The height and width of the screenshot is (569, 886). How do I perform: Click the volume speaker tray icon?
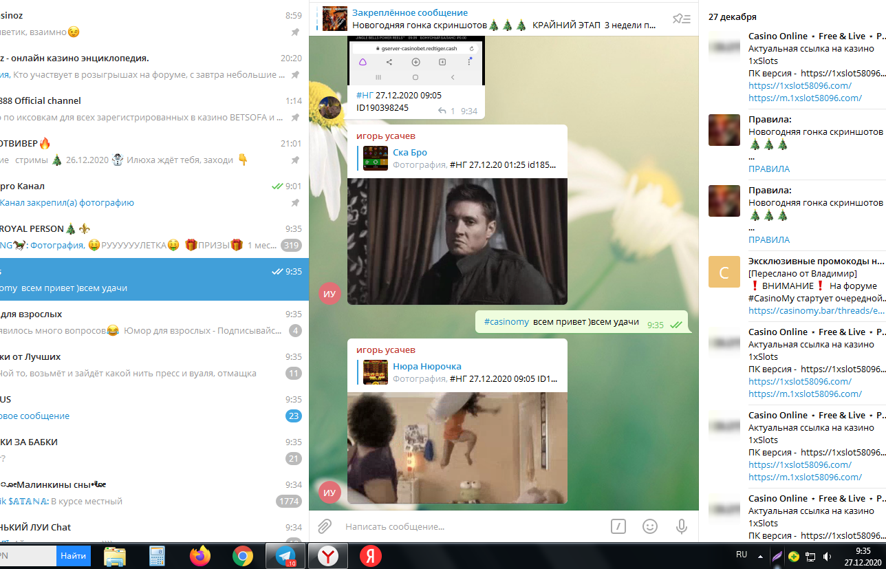tap(828, 556)
